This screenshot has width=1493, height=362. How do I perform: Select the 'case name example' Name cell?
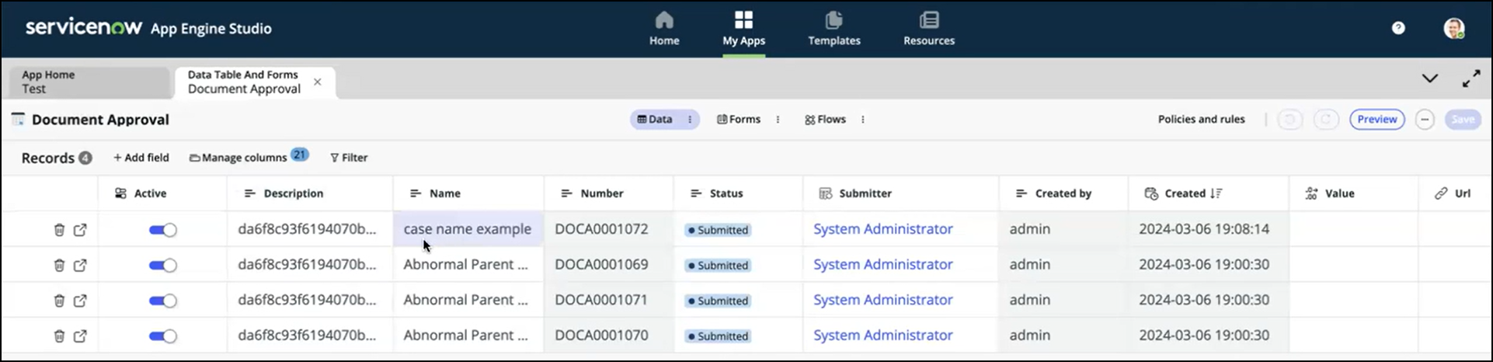[468, 229]
